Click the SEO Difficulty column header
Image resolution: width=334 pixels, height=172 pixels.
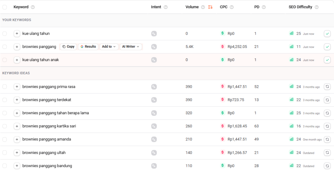[300, 7]
